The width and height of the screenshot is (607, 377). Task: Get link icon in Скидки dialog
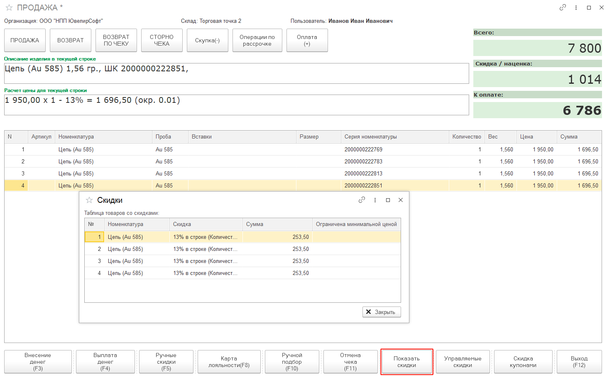pos(362,200)
